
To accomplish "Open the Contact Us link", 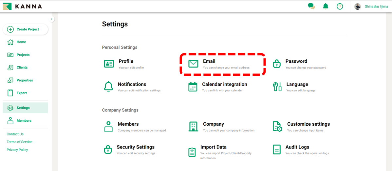I will tap(15, 134).
